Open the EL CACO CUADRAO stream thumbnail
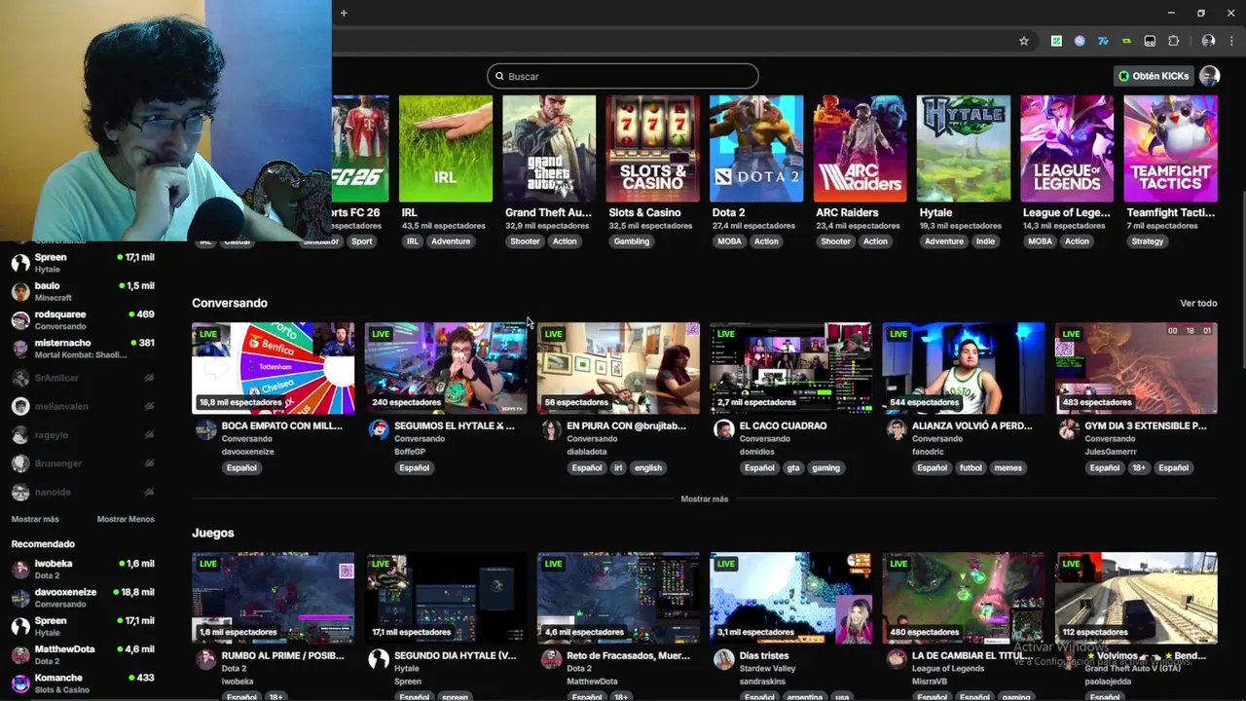1246x701 pixels. [790, 368]
